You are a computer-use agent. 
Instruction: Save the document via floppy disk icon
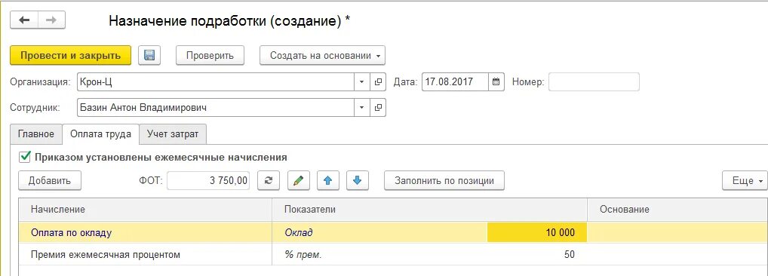(x=149, y=55)
